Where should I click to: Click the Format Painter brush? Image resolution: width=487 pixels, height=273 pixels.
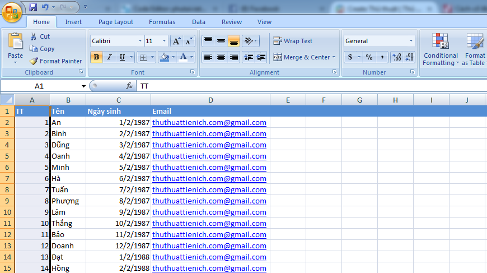(x=34, y=61)
